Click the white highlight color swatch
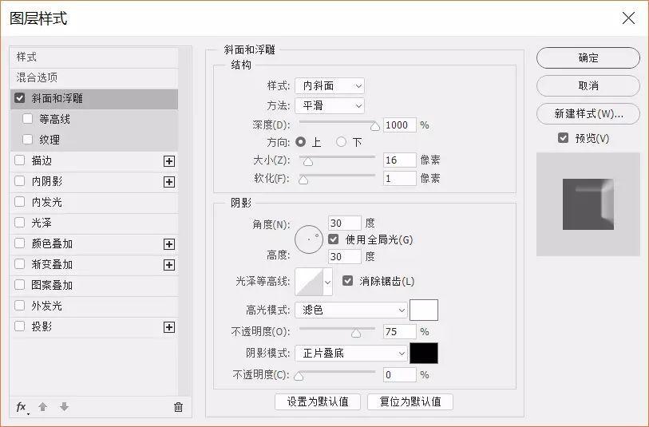The width and height of the screenshot is (649, 427). click(x=424, y=310)
